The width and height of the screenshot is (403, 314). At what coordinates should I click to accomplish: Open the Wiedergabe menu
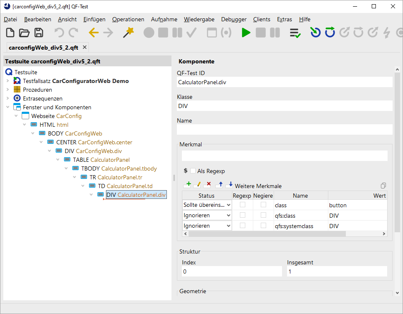point(199,19)
